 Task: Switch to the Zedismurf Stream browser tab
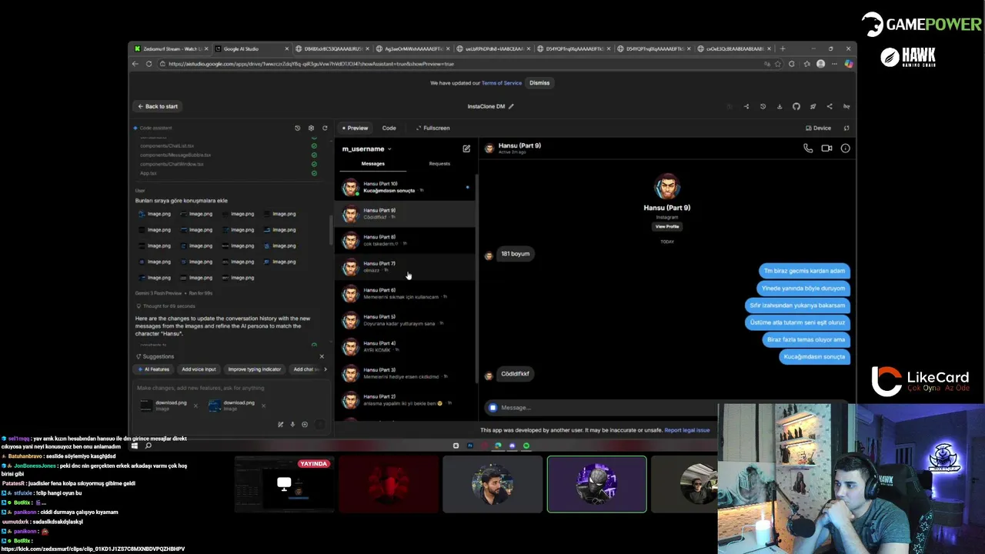[171, 48]
